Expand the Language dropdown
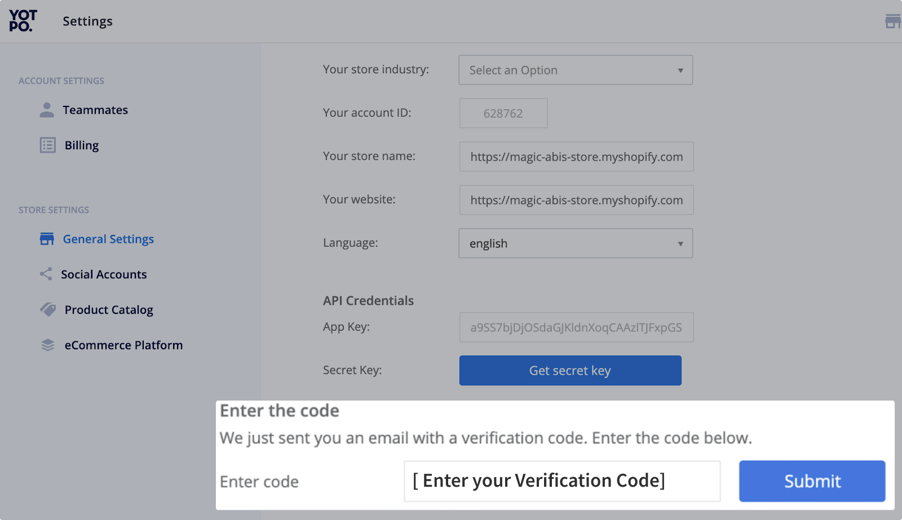 coord(576,243)
